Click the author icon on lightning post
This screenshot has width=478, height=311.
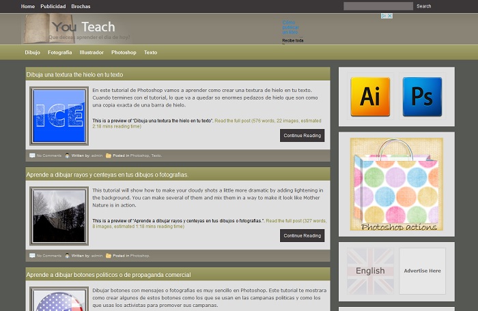tap(67, 256)
